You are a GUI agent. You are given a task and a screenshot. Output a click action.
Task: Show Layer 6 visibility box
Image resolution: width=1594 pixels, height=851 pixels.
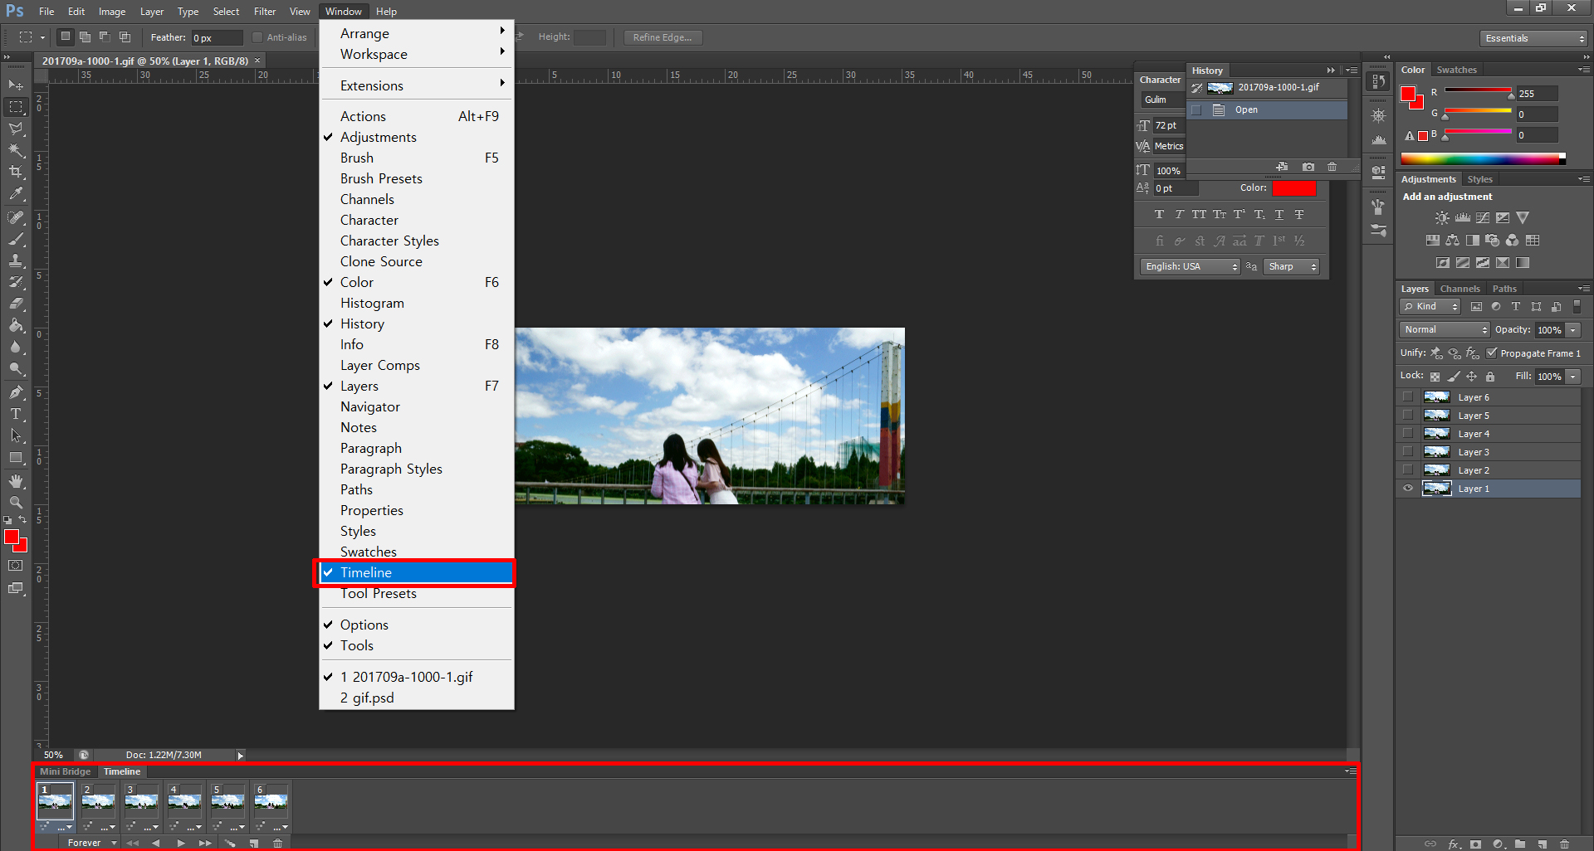coord(1408,397)
